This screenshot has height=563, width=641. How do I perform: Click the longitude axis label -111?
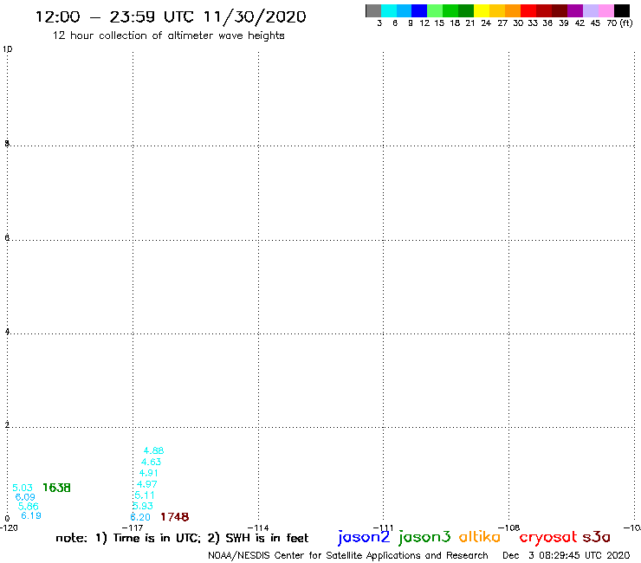click(383, 527)
